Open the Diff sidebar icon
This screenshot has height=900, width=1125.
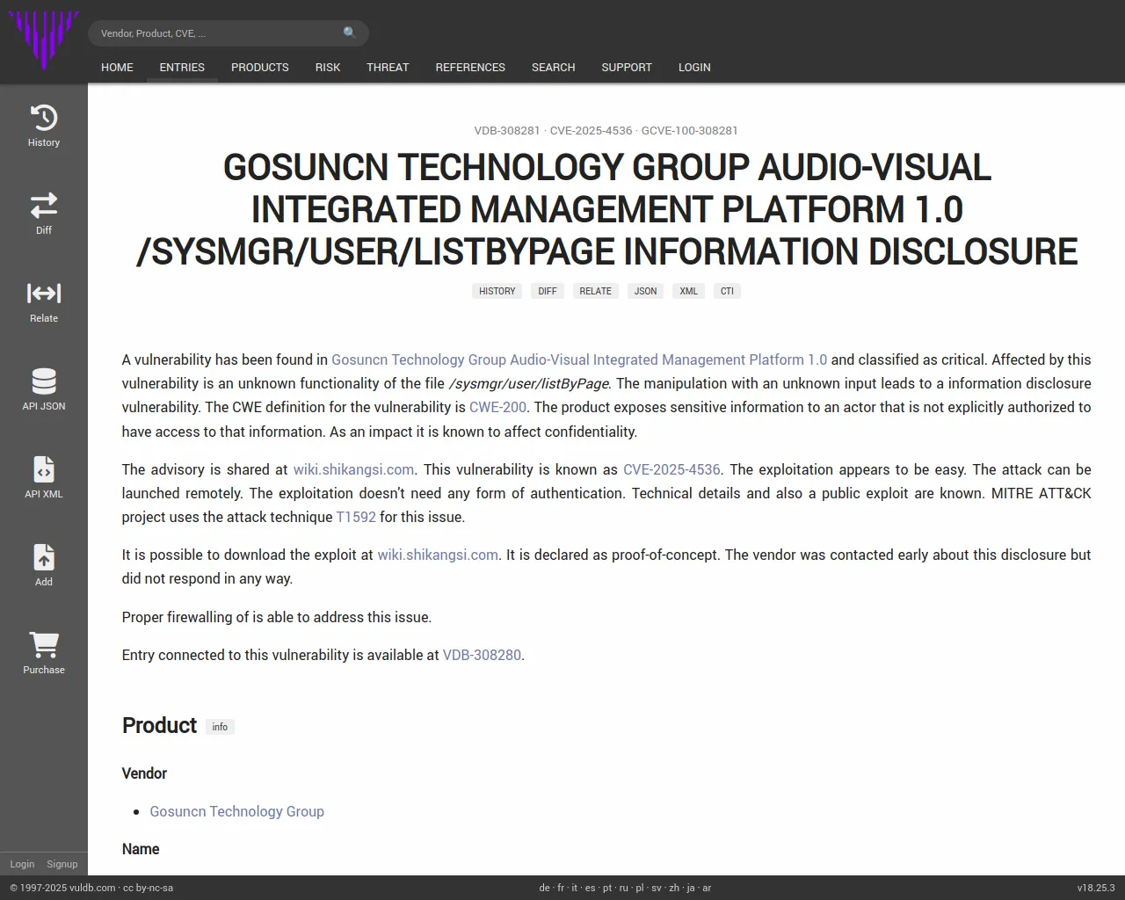click(x=44, y=206)
